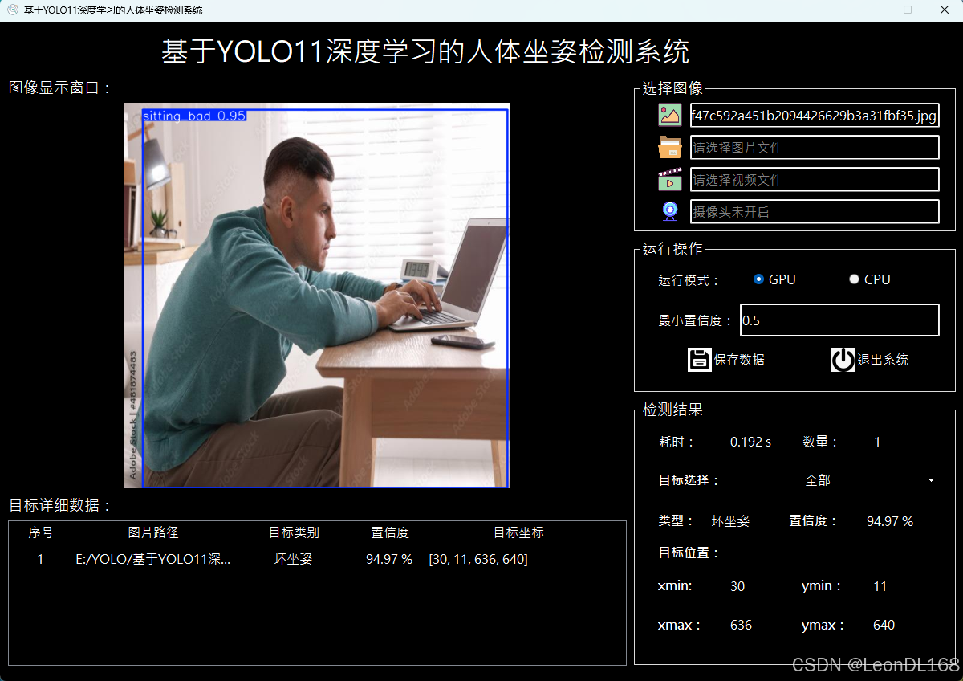Click the image path field f47c592a...jpg
The image size is (963, 681).
point(815,116)
